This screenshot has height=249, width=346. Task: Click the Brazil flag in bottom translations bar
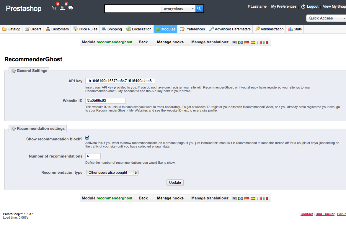click(241, 199)
